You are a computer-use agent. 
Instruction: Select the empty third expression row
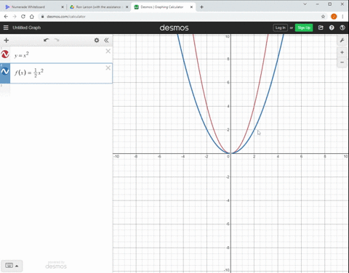[56, 90]
